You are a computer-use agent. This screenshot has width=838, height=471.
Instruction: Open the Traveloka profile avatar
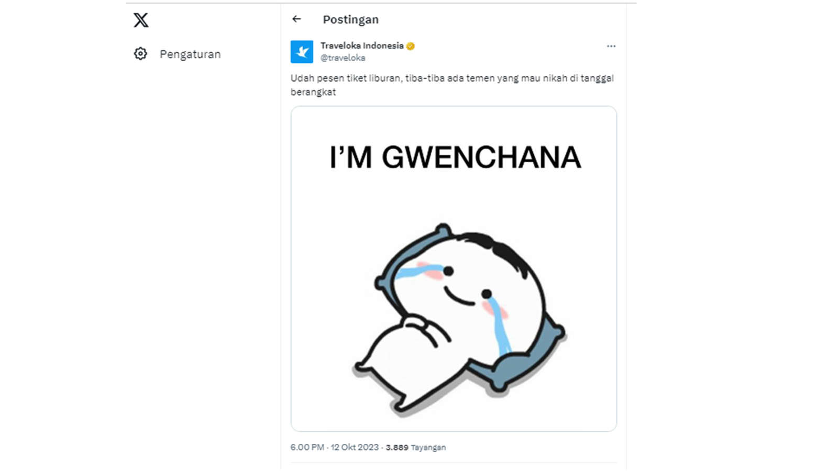[x=302, y=52]
